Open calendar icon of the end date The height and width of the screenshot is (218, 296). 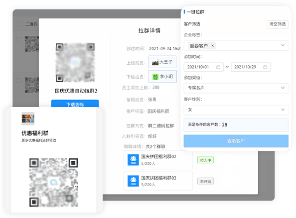coord(265,67)
